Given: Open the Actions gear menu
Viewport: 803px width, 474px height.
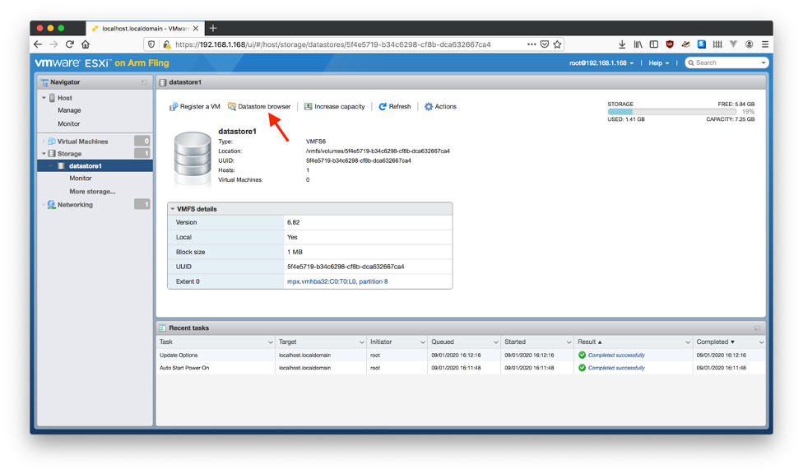Looking at the screenshot, I should pyautogui.click(x=440, y=107).
